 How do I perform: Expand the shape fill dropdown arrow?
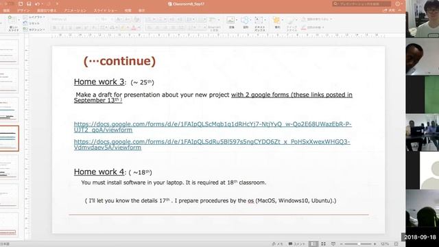(331, 19)
